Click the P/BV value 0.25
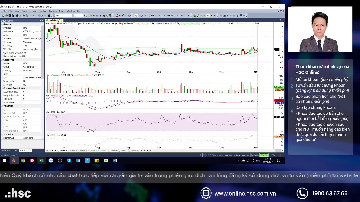 pyautogui.click(x=25, y=120)
